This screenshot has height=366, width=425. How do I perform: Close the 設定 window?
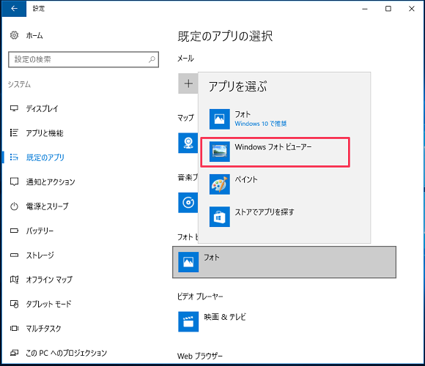coord(412,9)
